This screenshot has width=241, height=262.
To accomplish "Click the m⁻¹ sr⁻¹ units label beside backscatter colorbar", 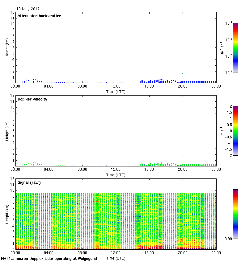I will click(222, 47).
